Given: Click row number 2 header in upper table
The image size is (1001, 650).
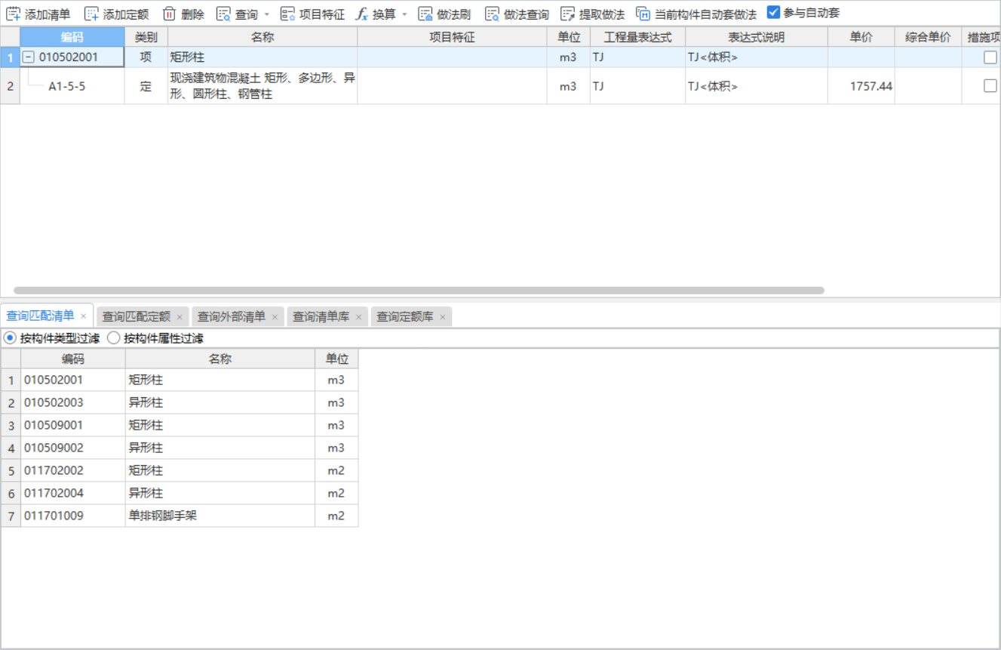Looking at the screenshot, I should coord(10,86).
